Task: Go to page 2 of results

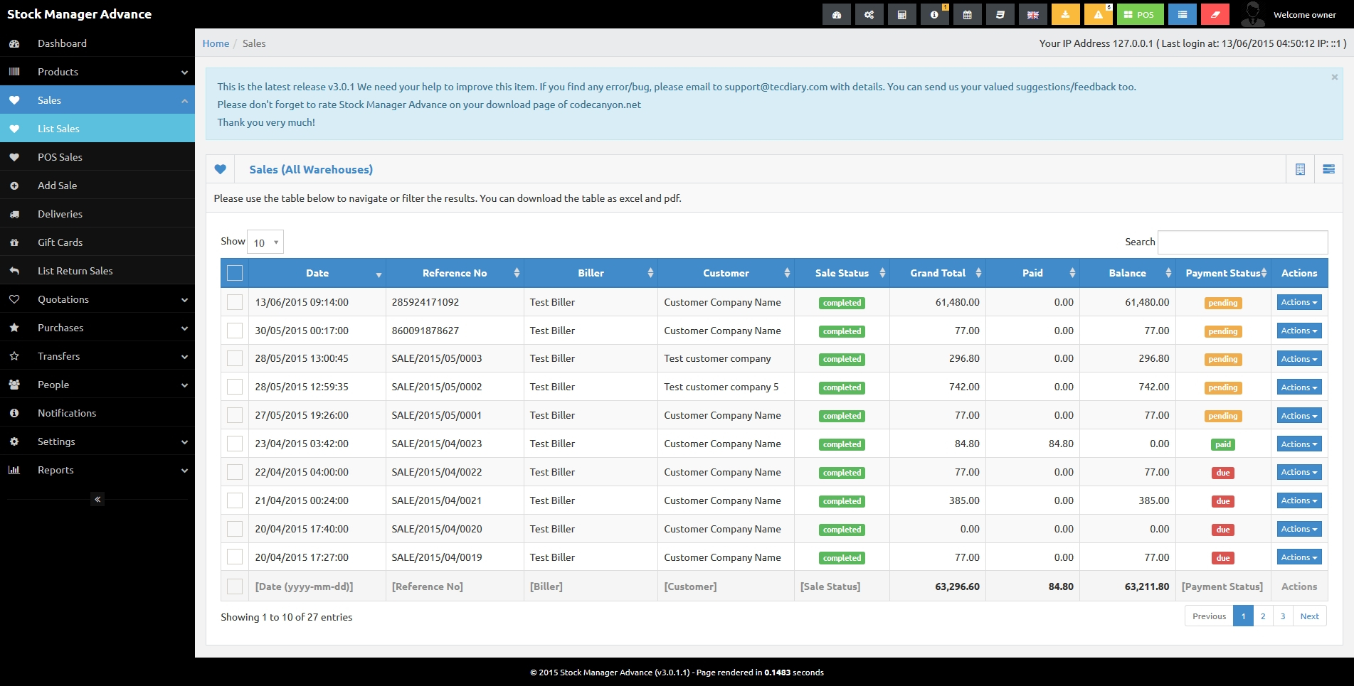Action: (x=1263, y=616)
